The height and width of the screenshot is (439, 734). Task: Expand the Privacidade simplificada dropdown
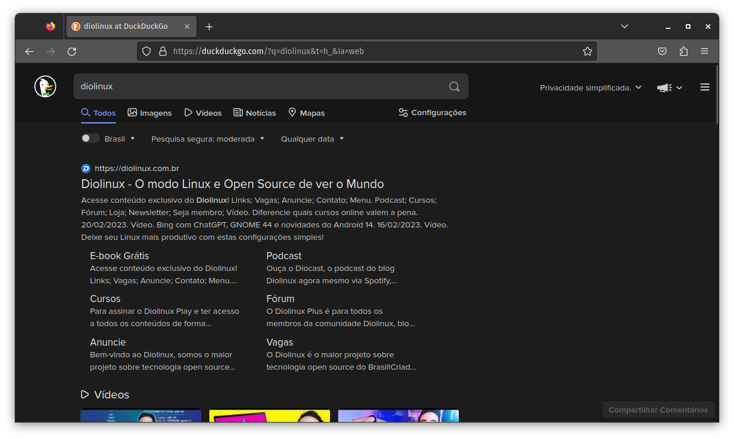590,87
